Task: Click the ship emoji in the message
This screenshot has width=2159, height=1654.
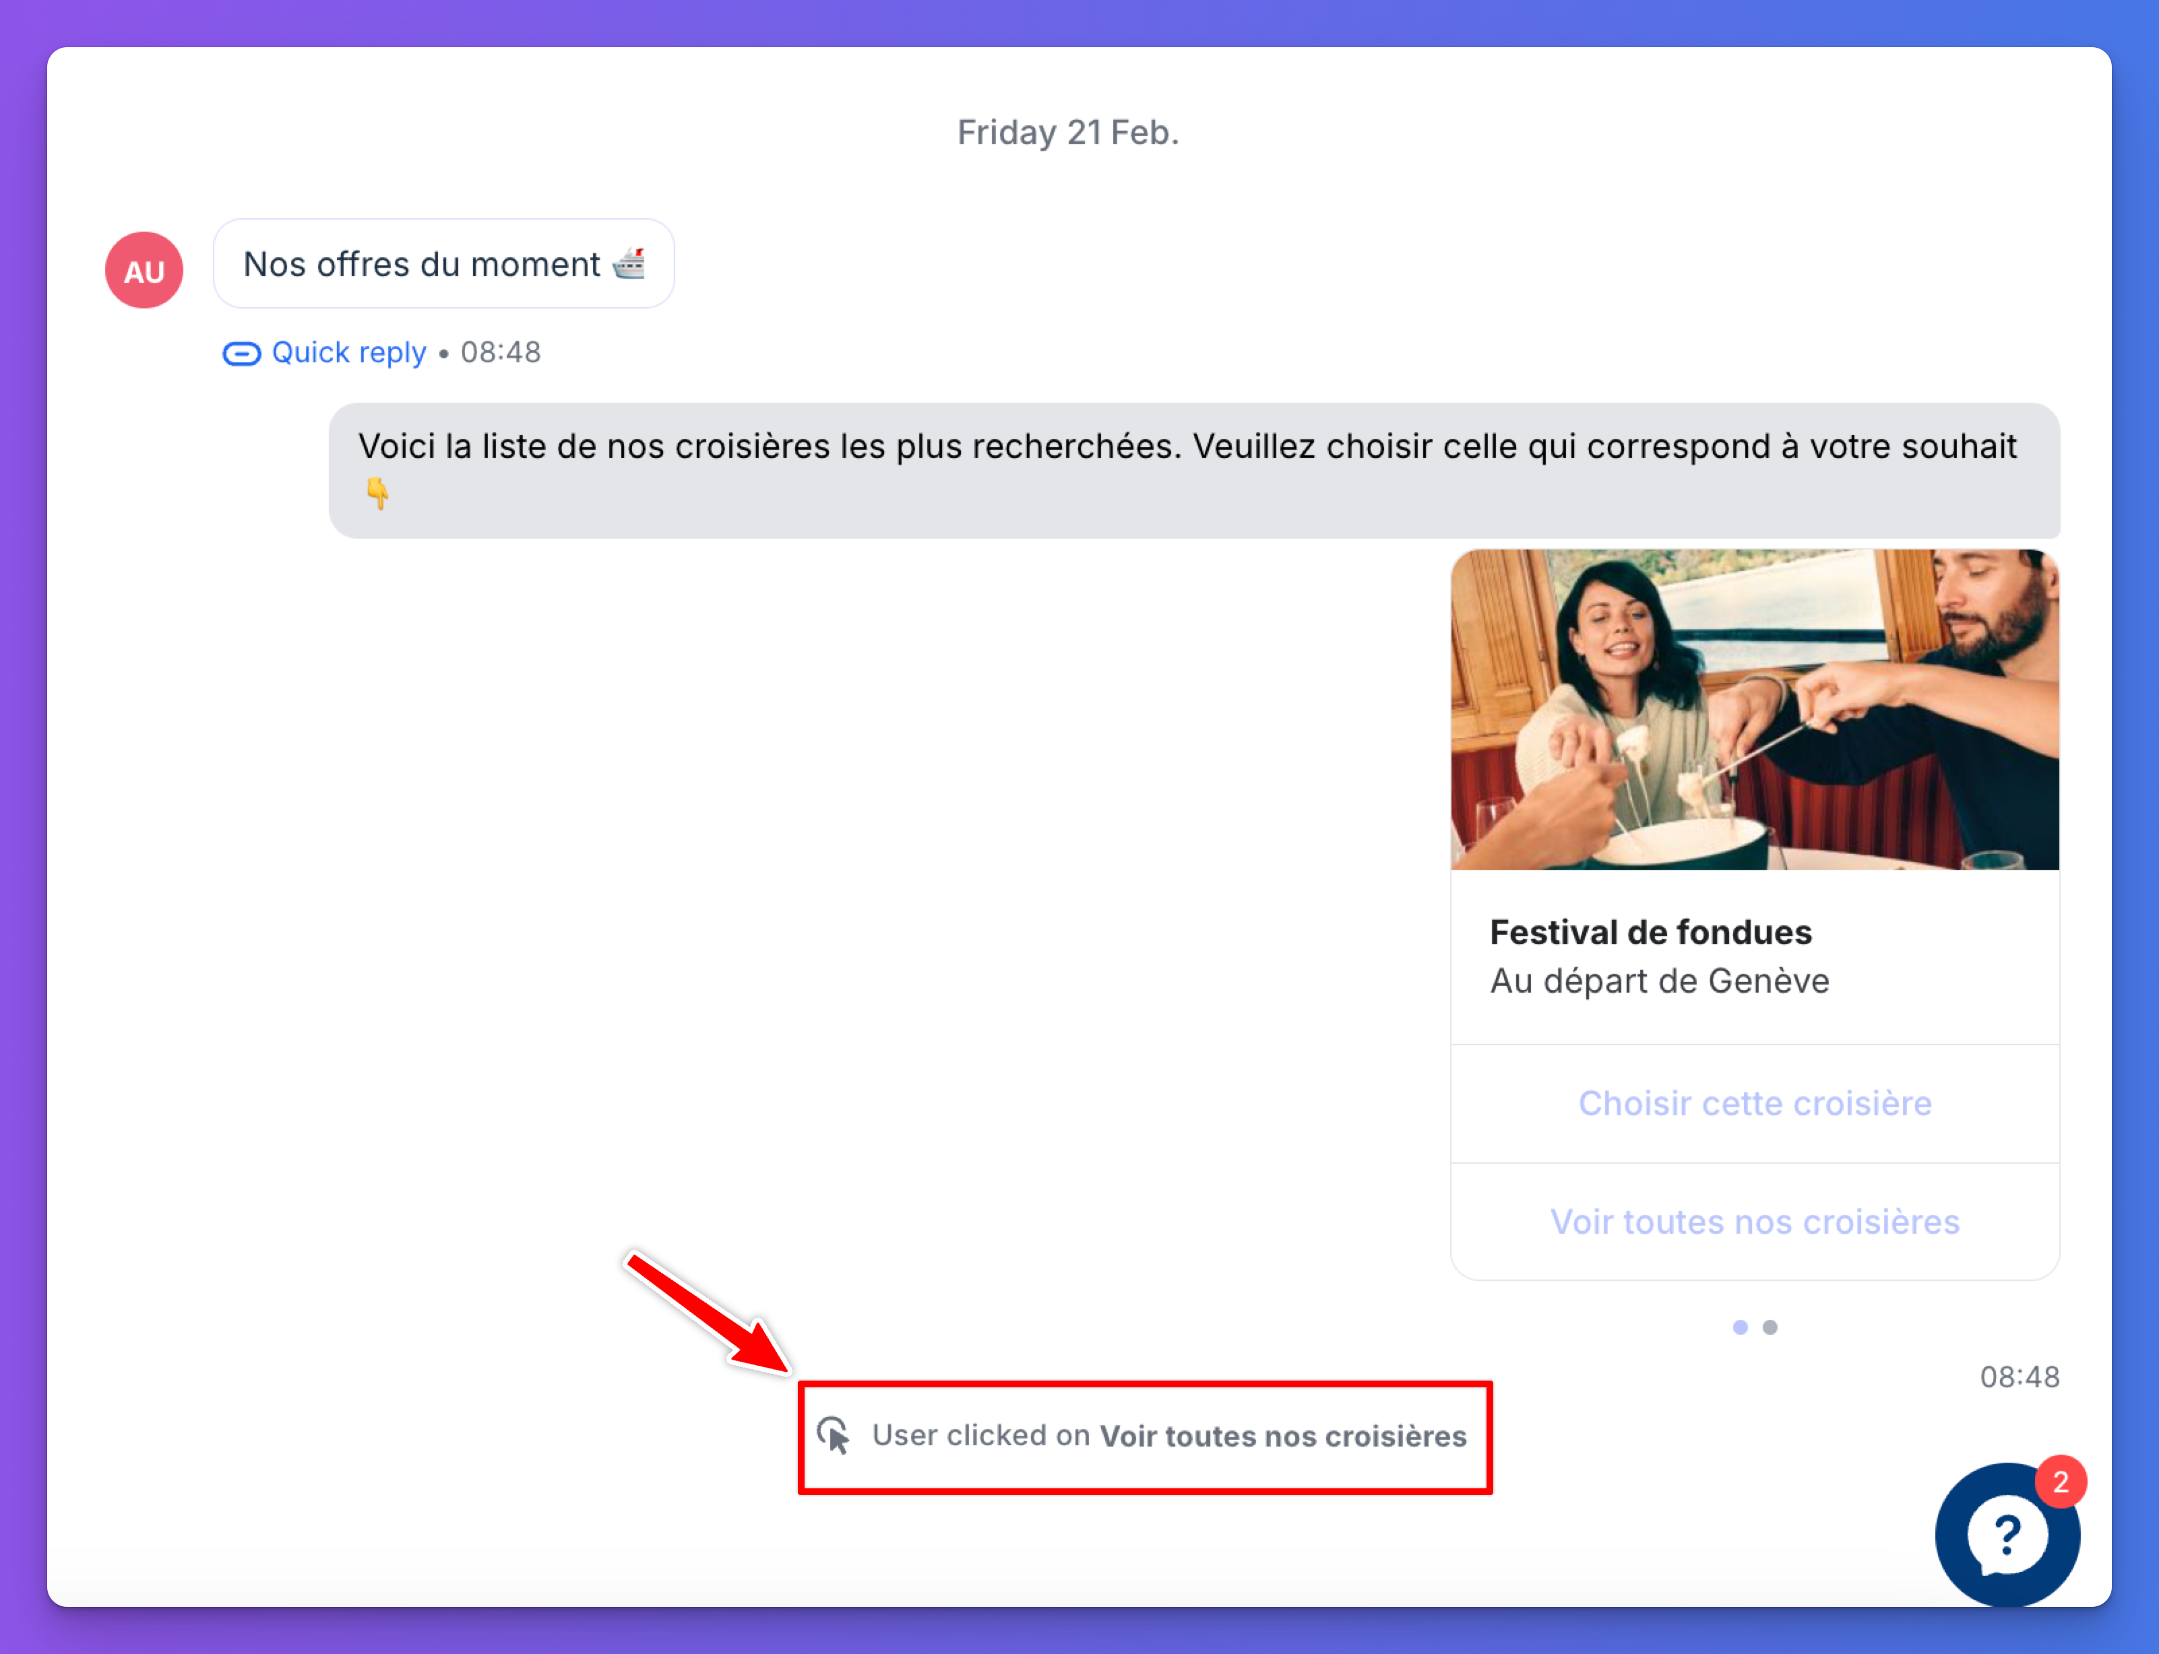Action: pyautogui.click(x=629, y=264)
